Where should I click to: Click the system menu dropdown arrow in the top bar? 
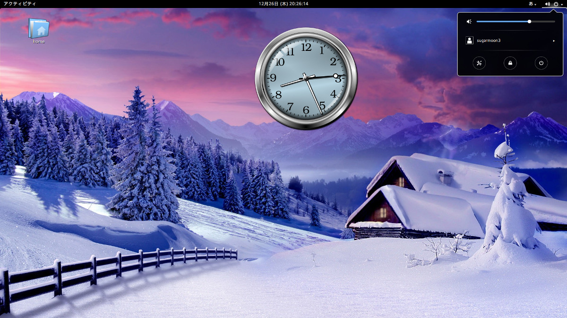[562, 4]
